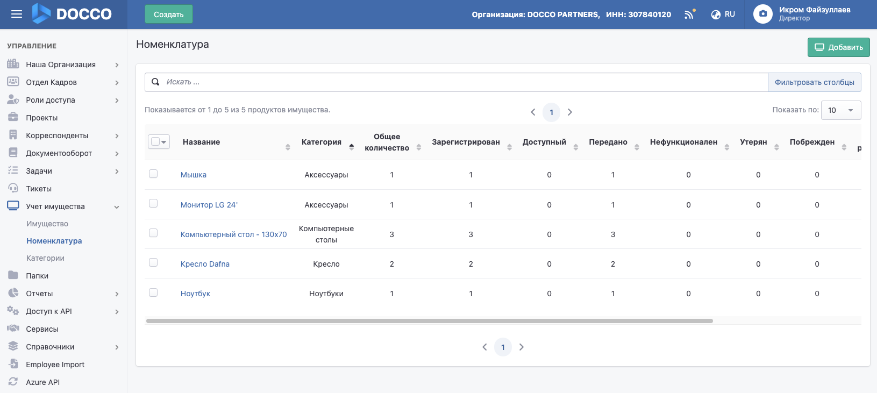Image resolution: width=877 pixels, height=393 pixels.
Task: Open the Категории submenu item
Action: coord(45,258)
